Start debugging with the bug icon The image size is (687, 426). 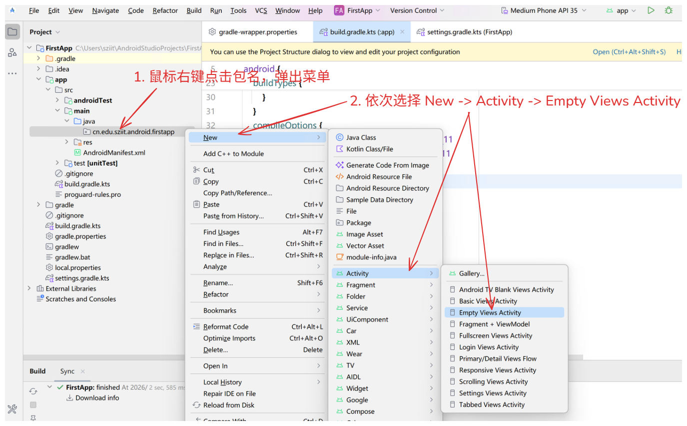(669, 10)
